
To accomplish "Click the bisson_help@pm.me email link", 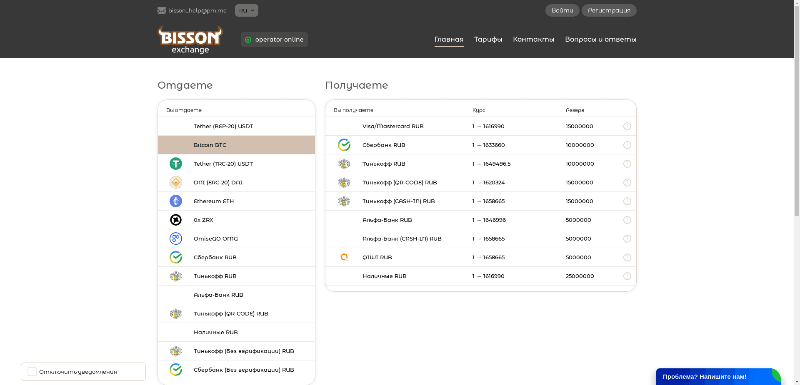I will click(x=197, y=10).
